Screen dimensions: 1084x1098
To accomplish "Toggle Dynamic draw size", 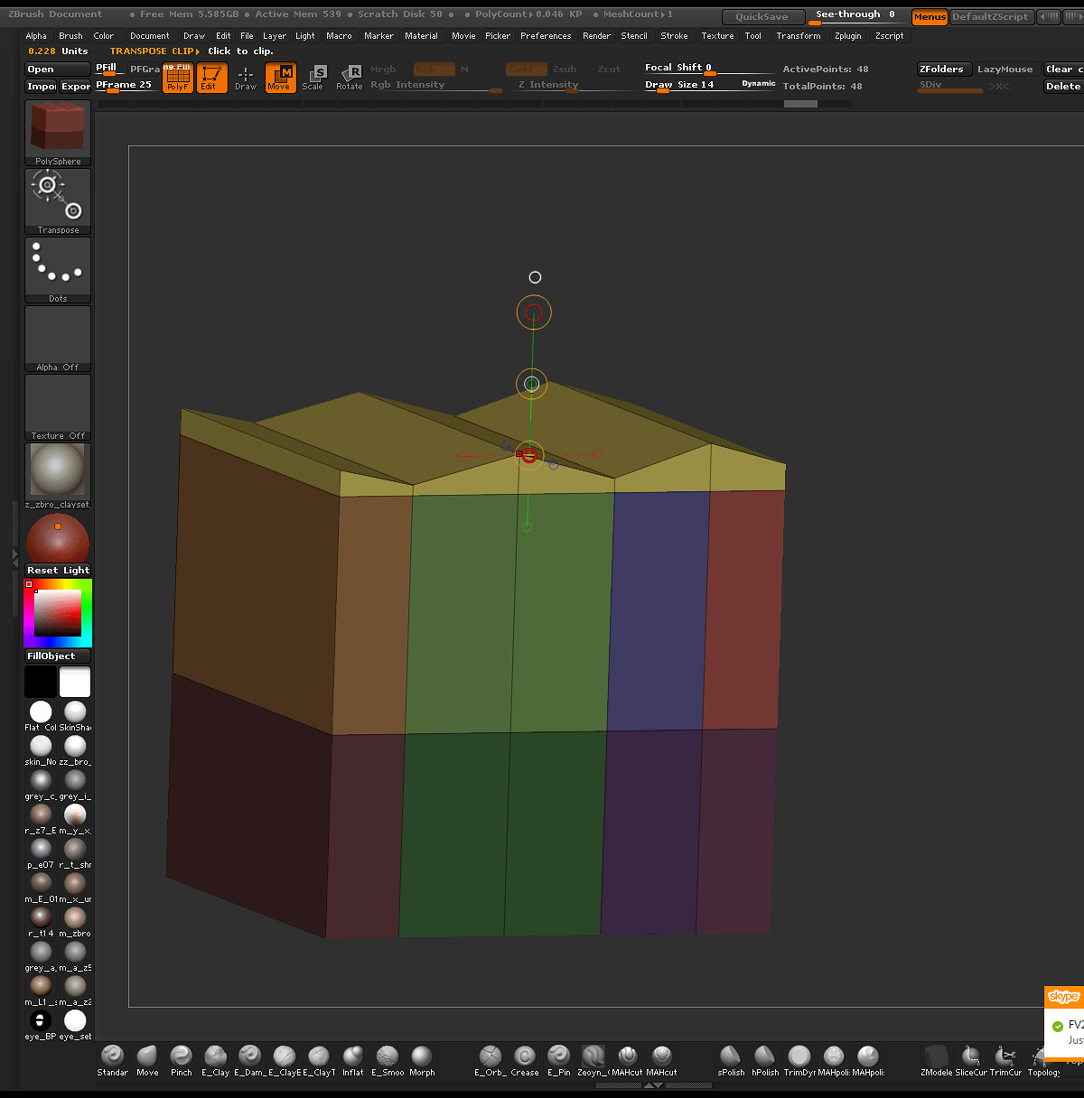I will coord(759,83).
